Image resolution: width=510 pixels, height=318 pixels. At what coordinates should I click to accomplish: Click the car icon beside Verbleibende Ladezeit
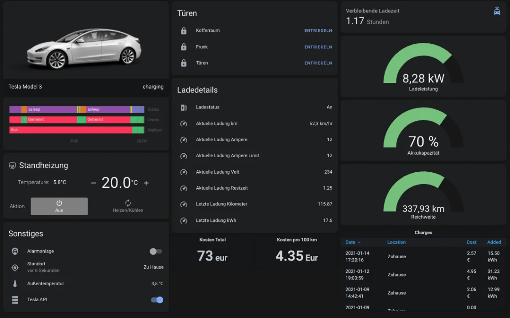click(497, 12)
